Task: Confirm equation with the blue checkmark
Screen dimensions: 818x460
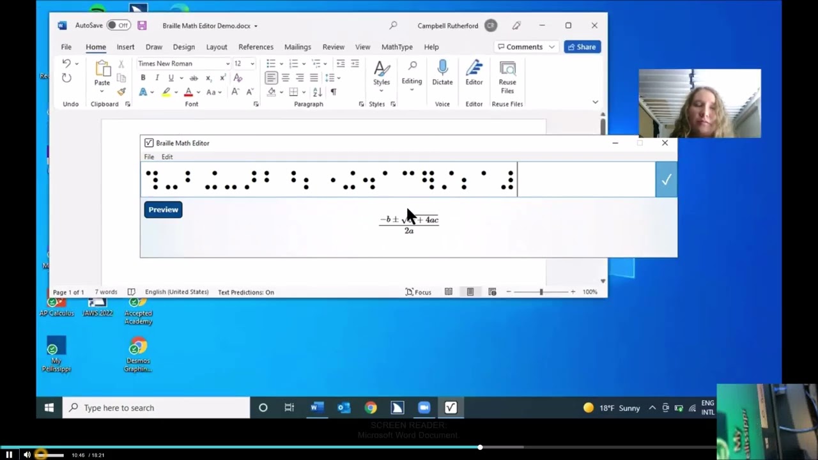Action: coord(666,180)
